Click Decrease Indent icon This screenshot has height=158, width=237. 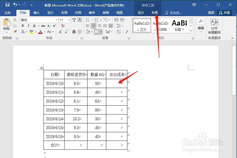click(x=116, y=20)
